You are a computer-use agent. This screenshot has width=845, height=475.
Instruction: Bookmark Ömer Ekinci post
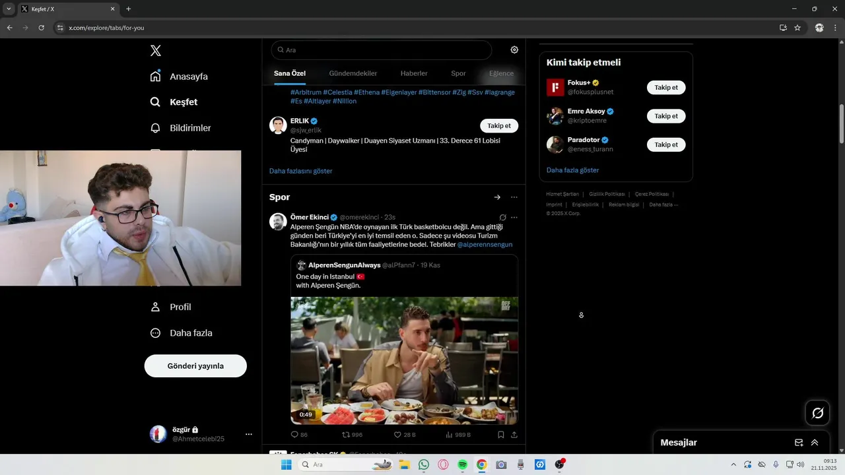pos(500,435)
